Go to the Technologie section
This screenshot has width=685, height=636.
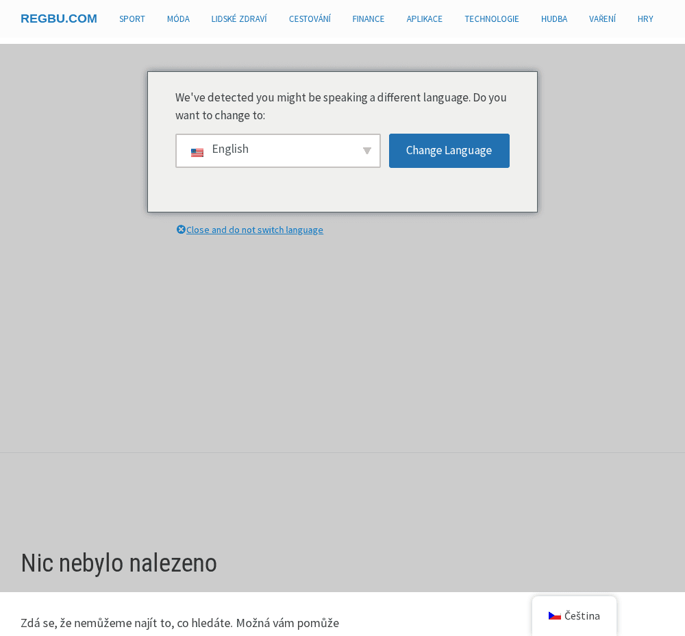[492, 19]
